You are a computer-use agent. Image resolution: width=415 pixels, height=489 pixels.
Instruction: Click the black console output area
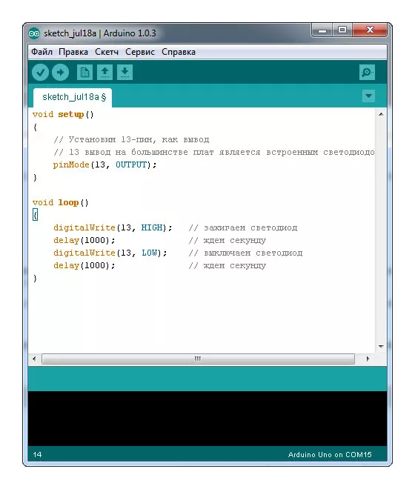coord(207,418)
